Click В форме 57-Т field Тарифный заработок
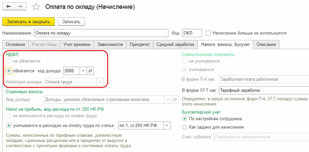The height and width of the screenshot is (152, 309). 264,90
